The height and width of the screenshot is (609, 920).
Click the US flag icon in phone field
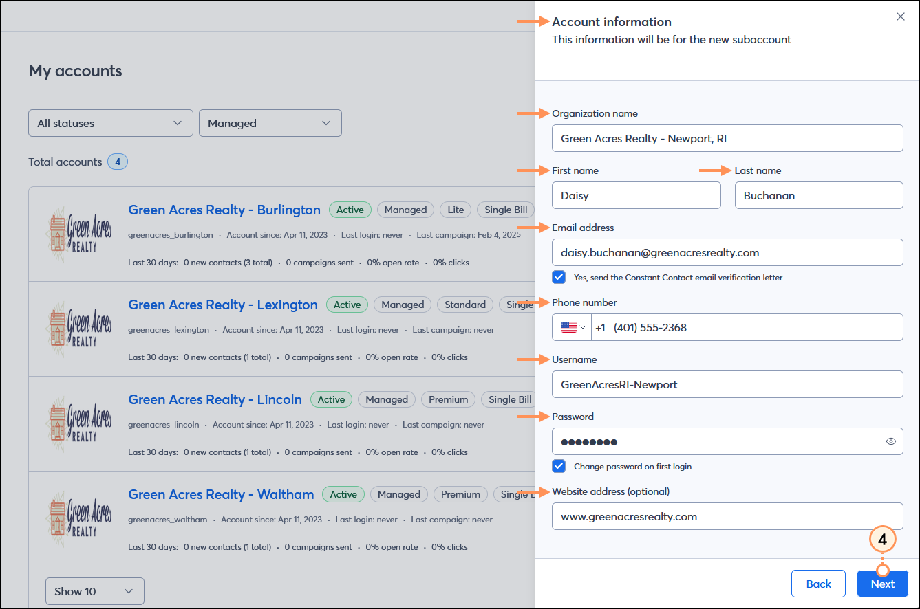567,327
